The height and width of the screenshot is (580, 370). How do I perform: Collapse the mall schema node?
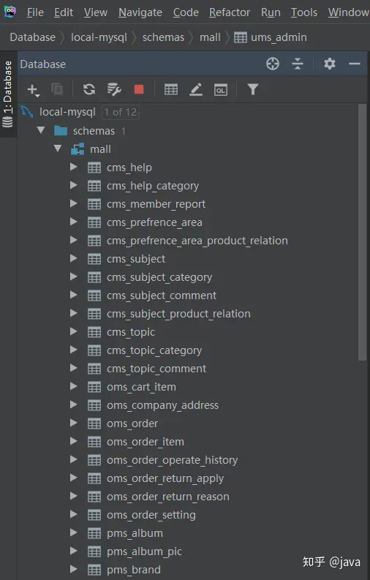coord(58,148)
